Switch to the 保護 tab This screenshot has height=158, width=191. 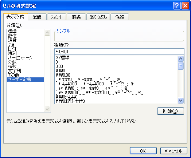pos(120,17)
